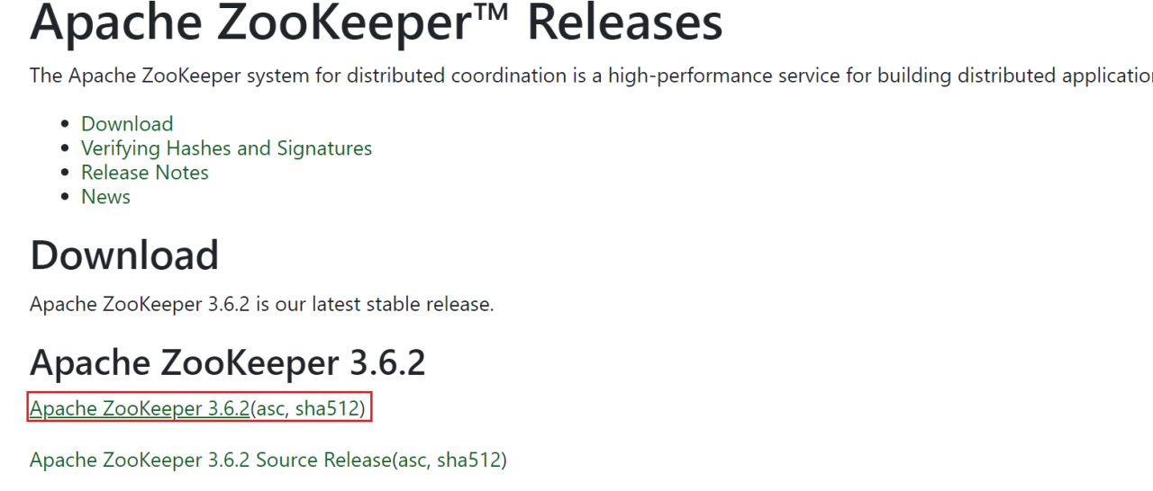
Task: Download Apache ZooKeeper 3.6.2 binary release link
Action: (139, 409)
